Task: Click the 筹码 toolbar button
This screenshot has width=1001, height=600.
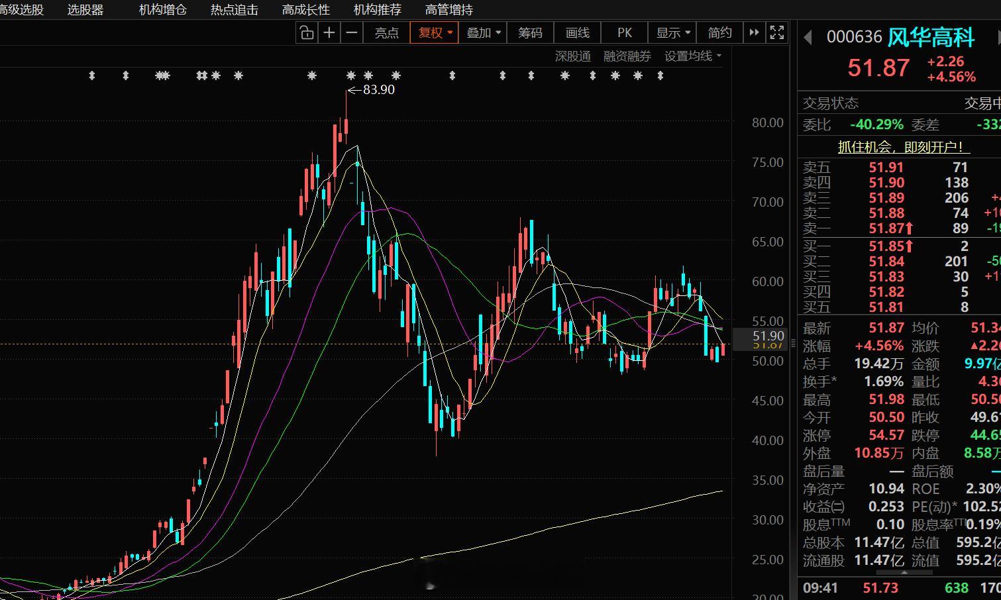Action: click(x=530, y=32)
